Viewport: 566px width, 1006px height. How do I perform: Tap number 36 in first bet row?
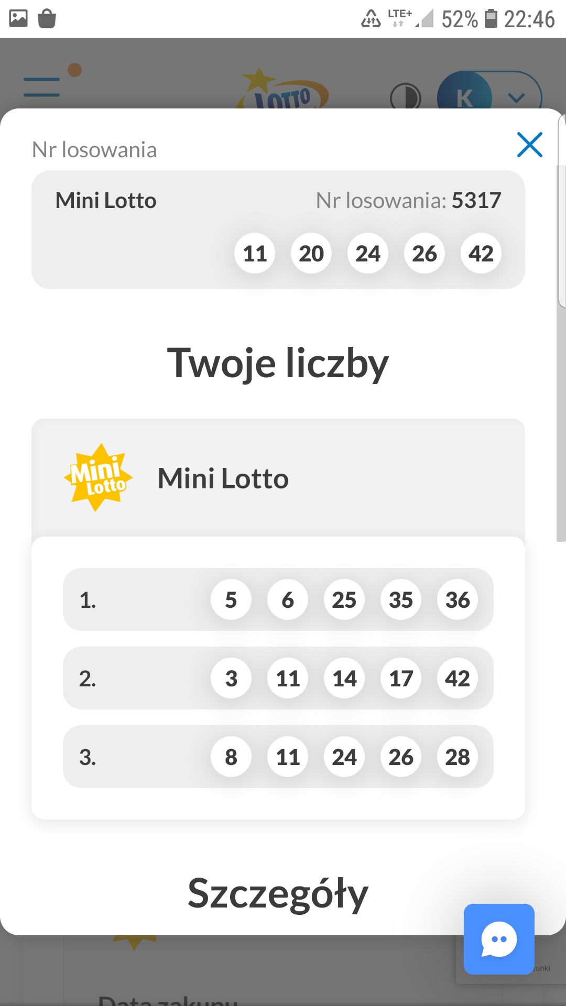[457, 600]
